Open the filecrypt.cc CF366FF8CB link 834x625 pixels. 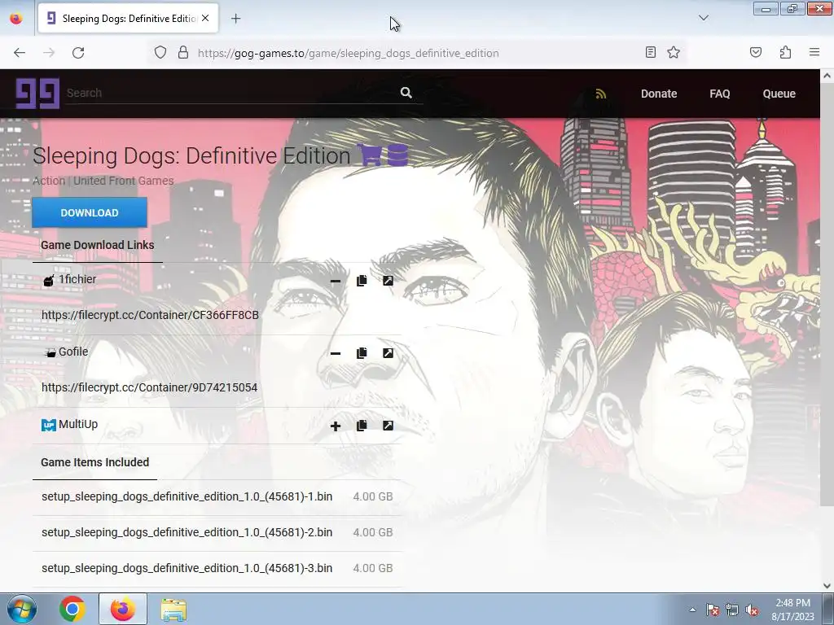coord(150,315)
